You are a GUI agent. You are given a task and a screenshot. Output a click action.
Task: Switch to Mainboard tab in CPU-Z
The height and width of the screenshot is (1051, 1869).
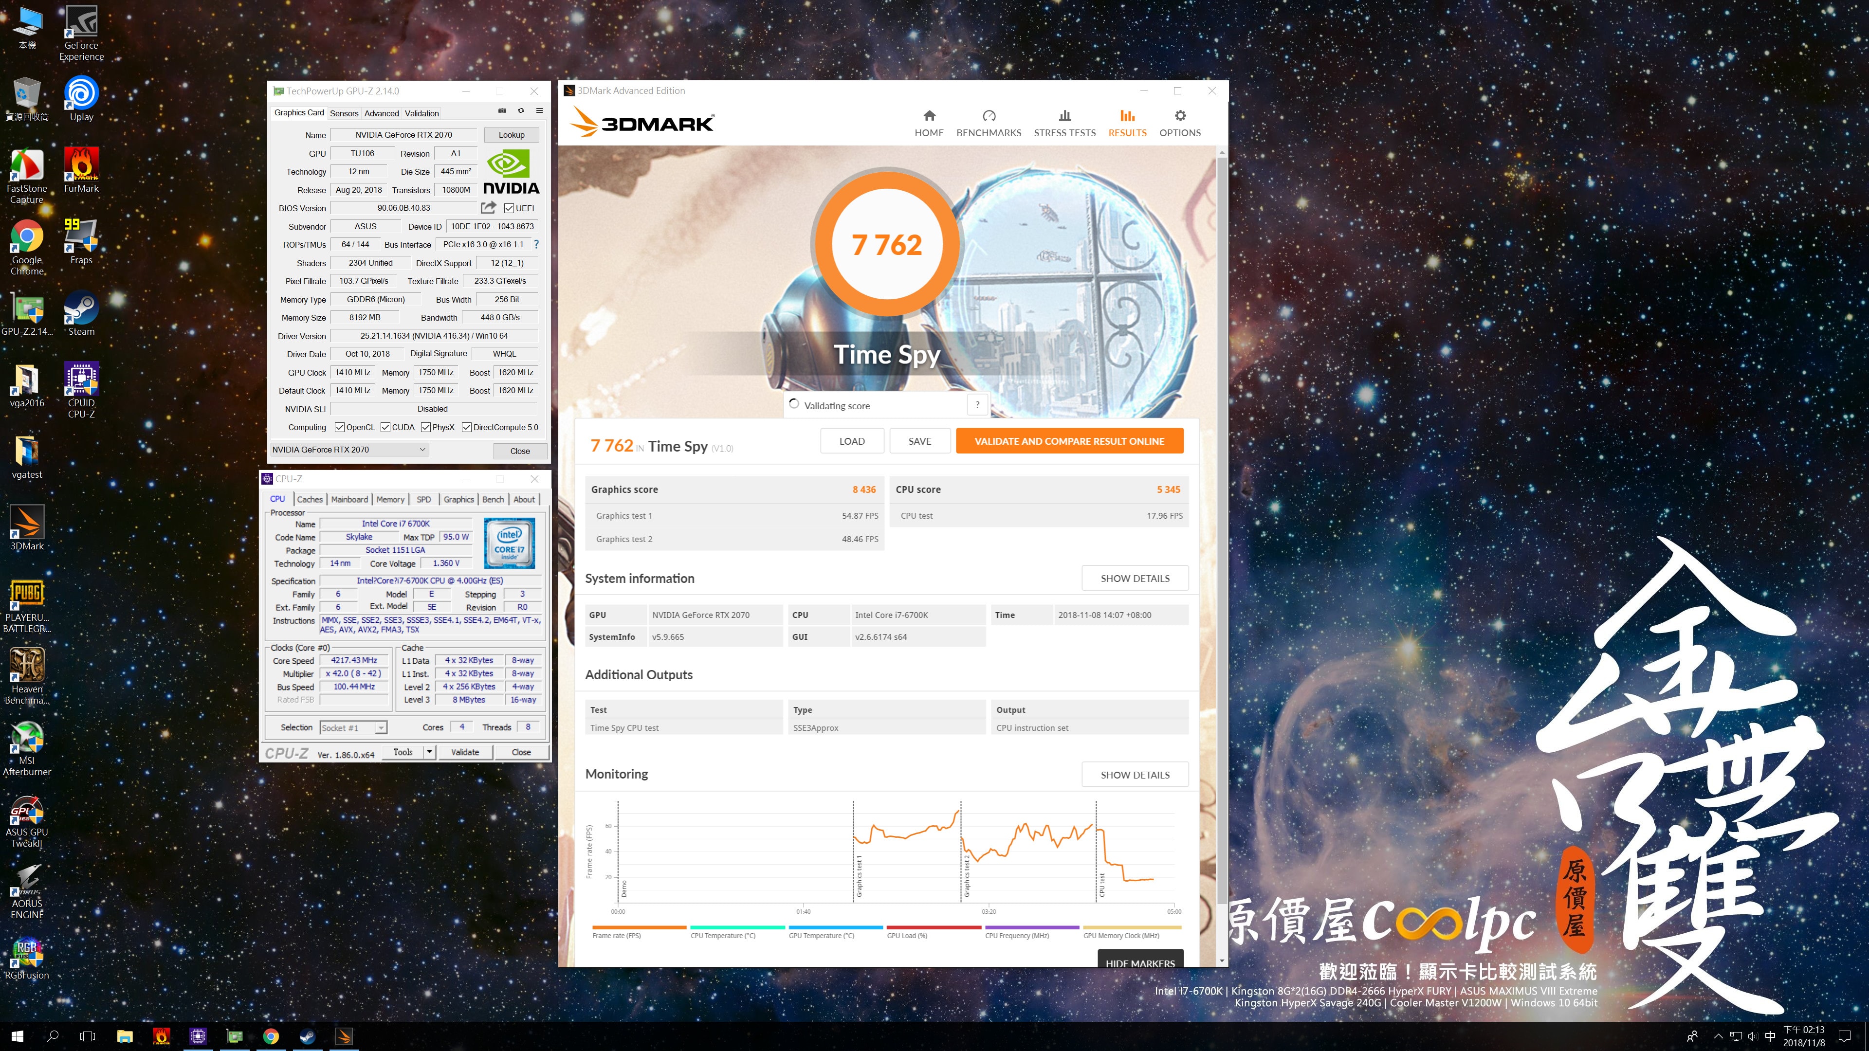point(350,499)
